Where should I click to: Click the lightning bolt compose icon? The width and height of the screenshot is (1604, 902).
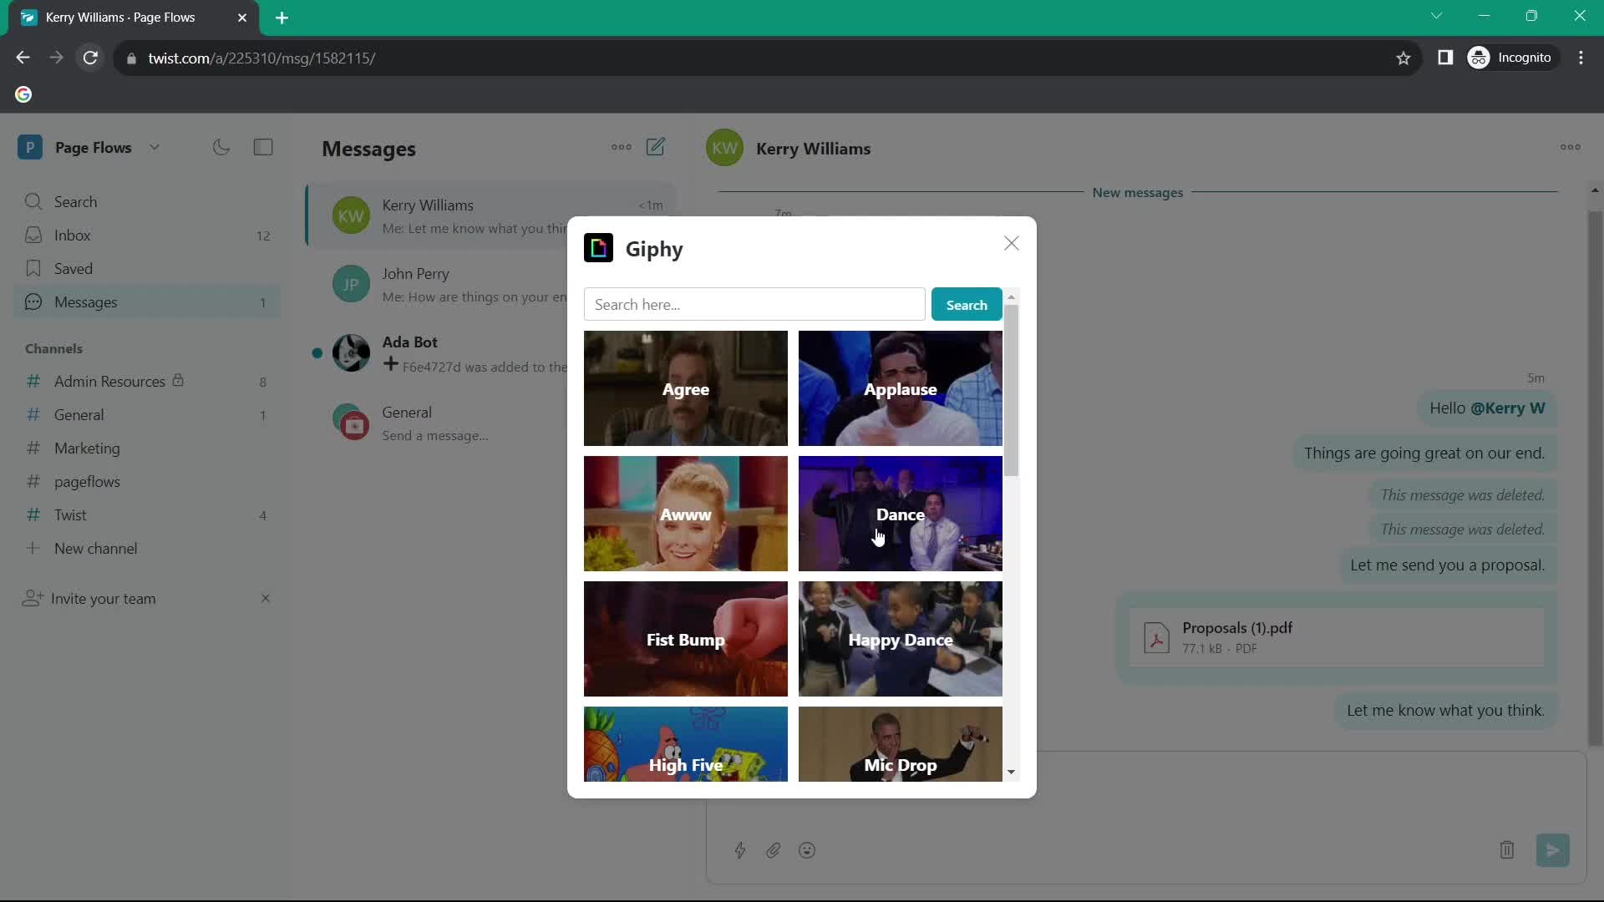tap(739, 849)
